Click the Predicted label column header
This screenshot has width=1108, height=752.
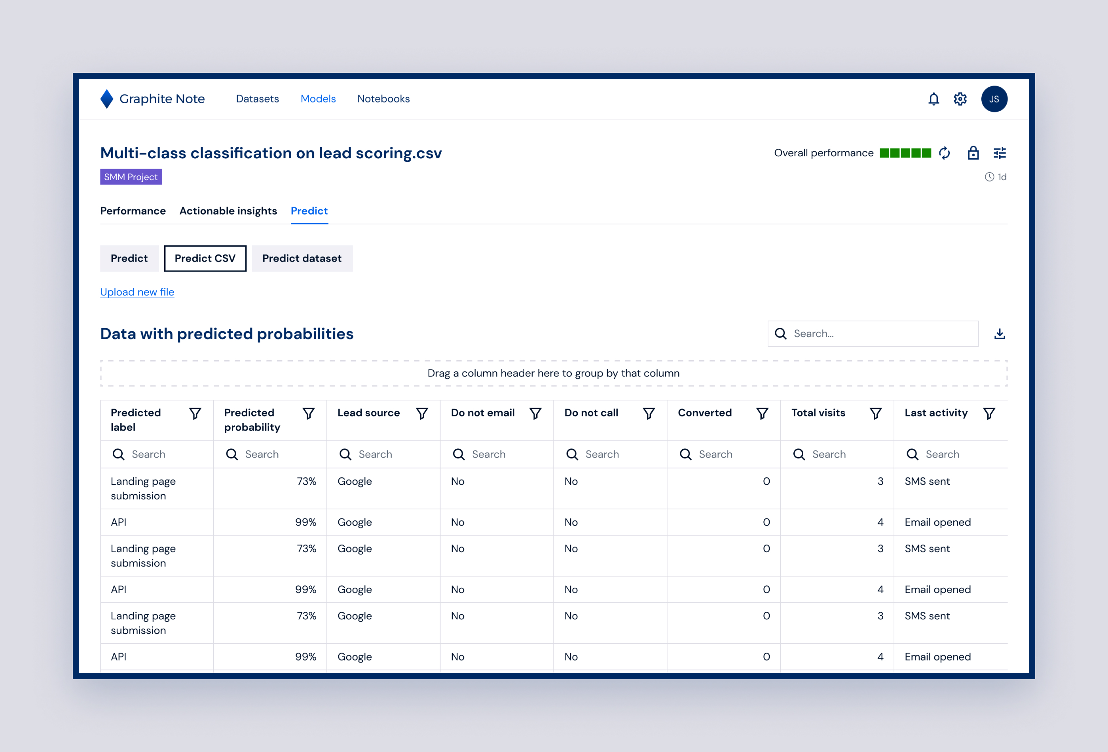coord(136,420)
